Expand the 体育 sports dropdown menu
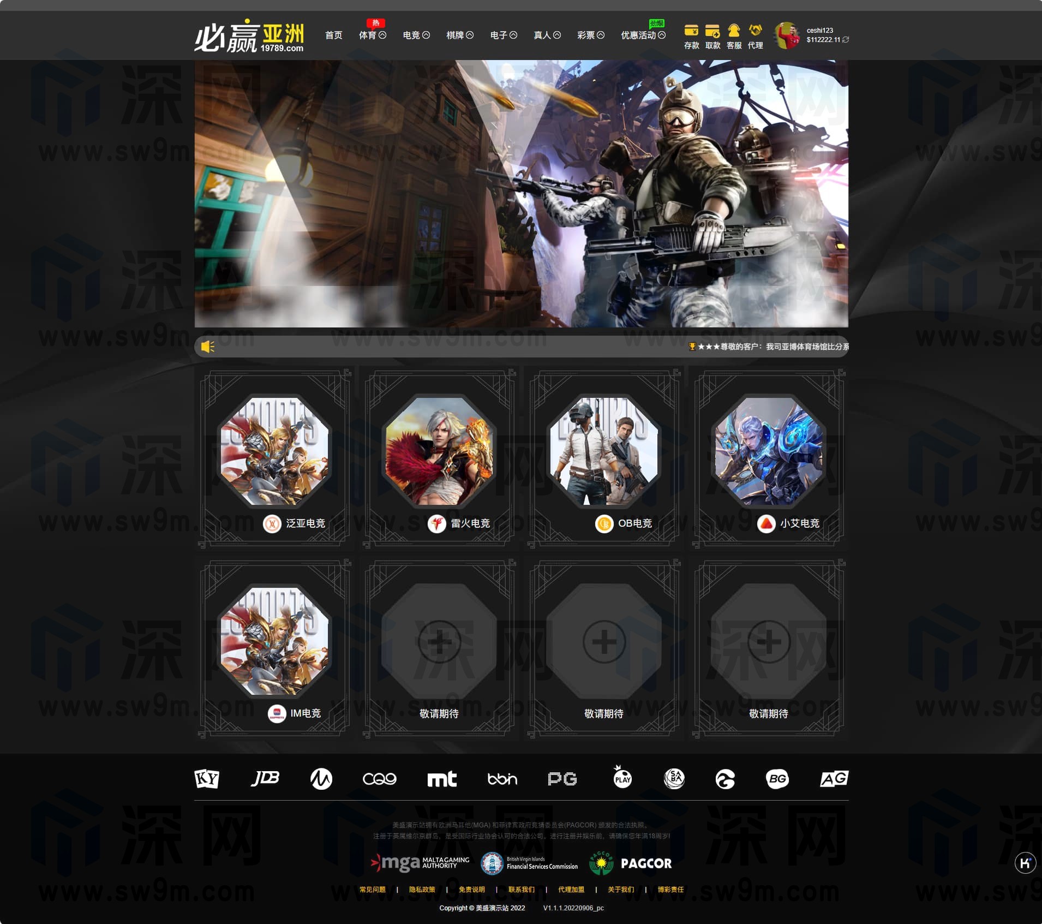The image size is (1042, 924). point(372,35)
